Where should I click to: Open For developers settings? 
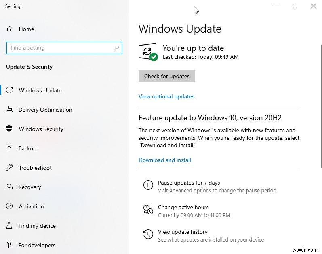point(37,245)
